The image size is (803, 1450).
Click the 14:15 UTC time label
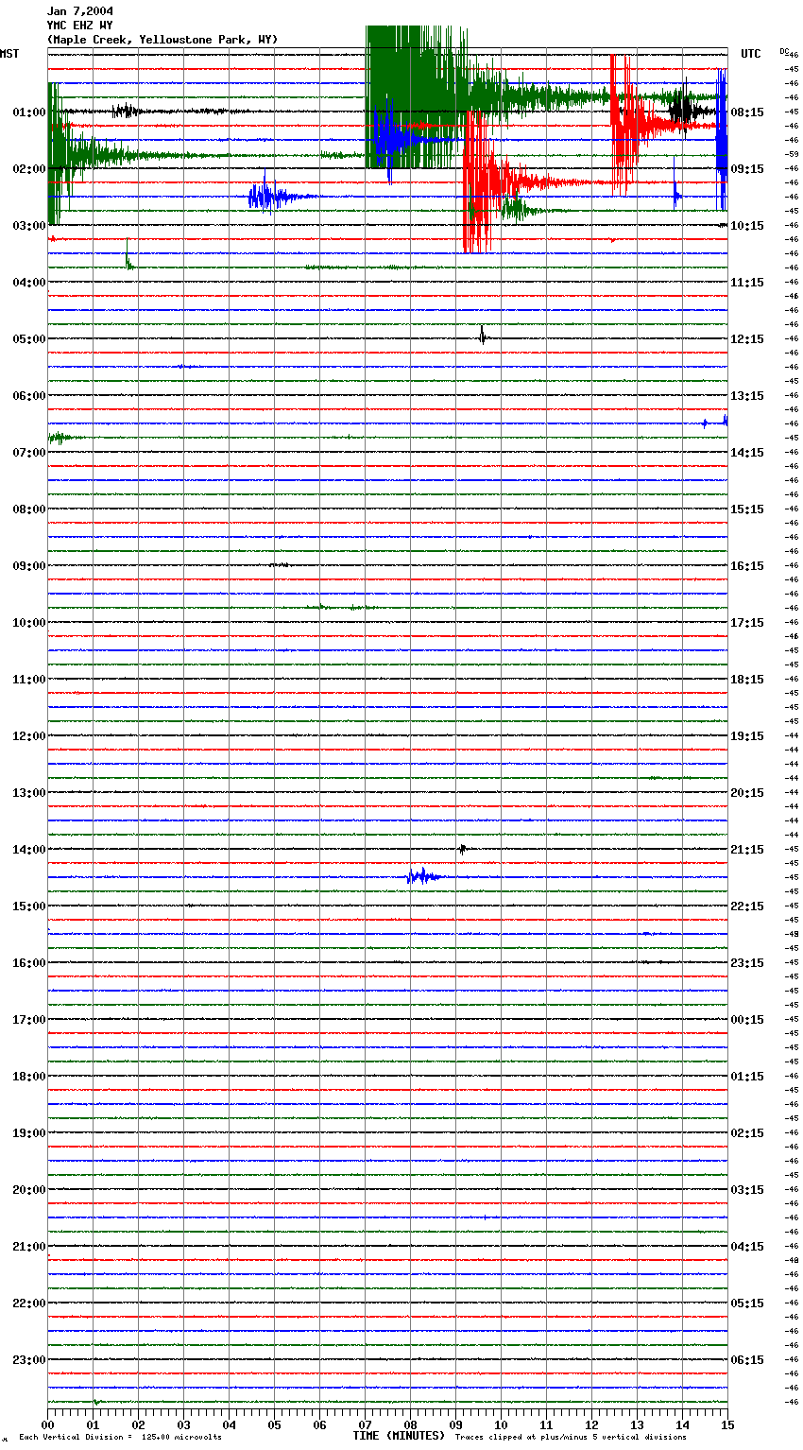pyautogui.click(x=747, y=453)
